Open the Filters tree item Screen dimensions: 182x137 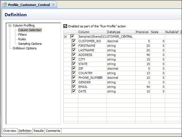pos(22,35)
